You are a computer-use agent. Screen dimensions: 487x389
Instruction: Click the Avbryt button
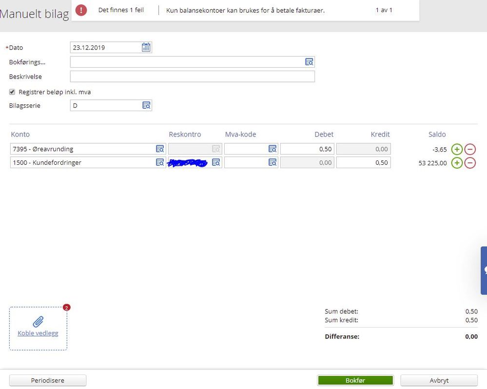coord(439,380)
